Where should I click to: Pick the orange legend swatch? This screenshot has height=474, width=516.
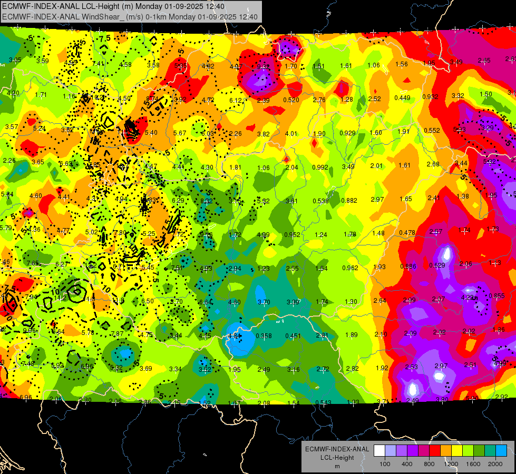pyautogui.click(x=446, y=451)
